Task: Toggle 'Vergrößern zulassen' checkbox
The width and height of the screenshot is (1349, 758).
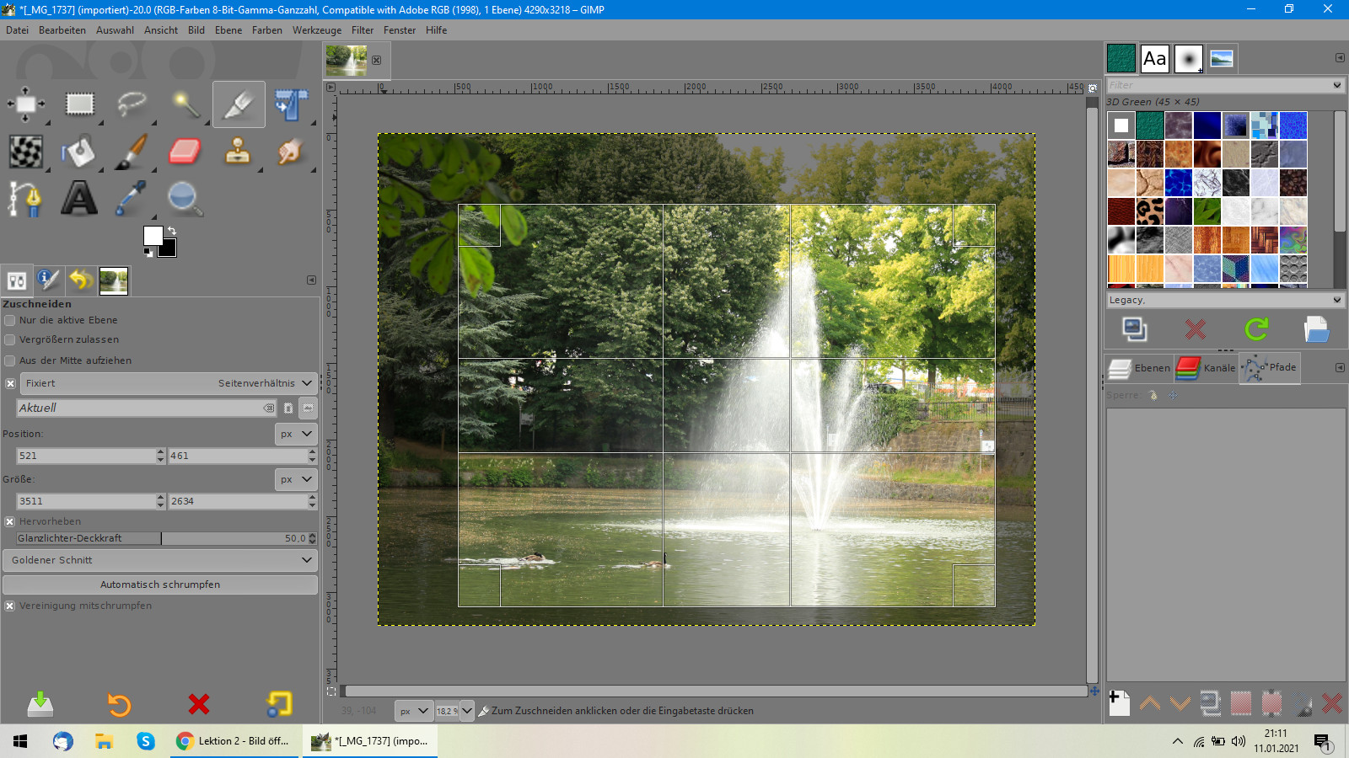Action: point(10,339)
